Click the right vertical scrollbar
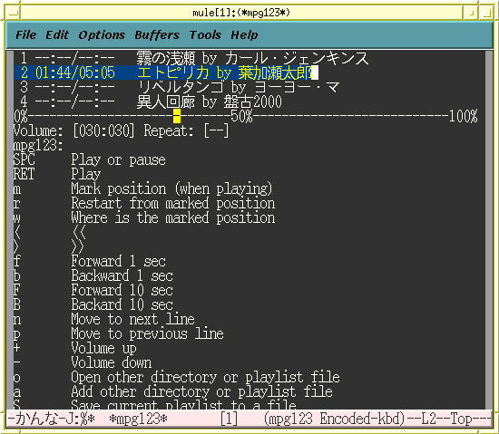The width and height of the screenshot is (499, 434). tap(489, 229)
